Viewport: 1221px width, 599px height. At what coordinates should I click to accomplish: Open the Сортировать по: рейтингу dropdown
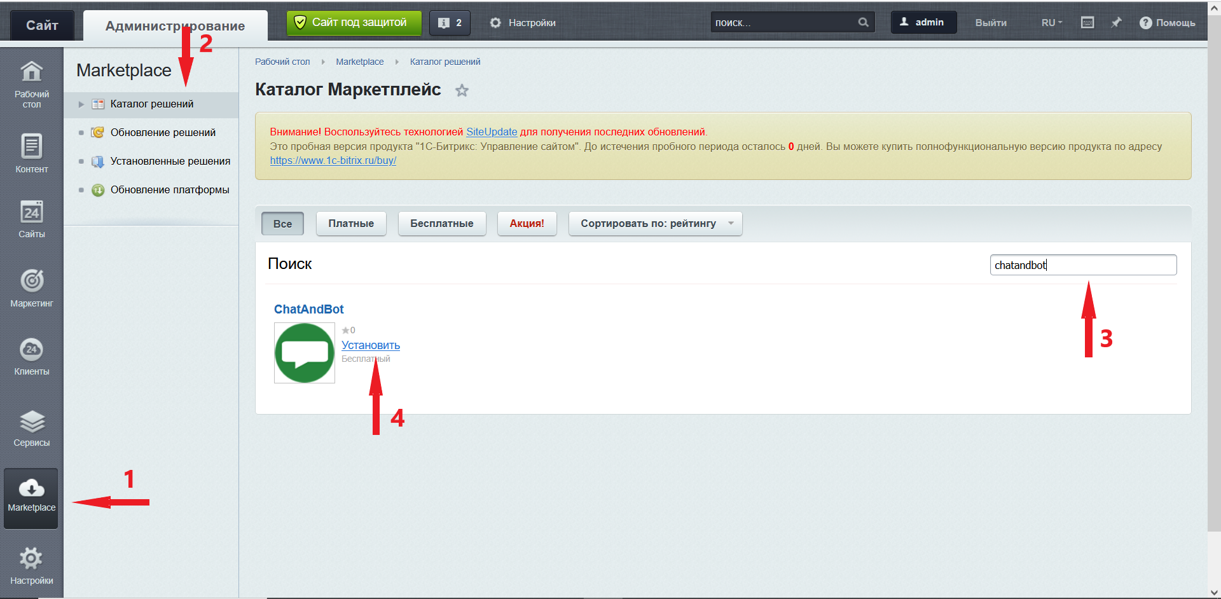point(655,224)
